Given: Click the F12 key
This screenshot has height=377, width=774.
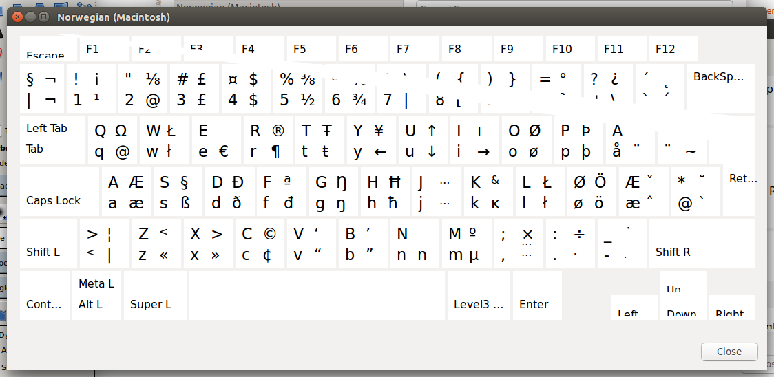Looking at the screenshot, I should click(673, 49).
